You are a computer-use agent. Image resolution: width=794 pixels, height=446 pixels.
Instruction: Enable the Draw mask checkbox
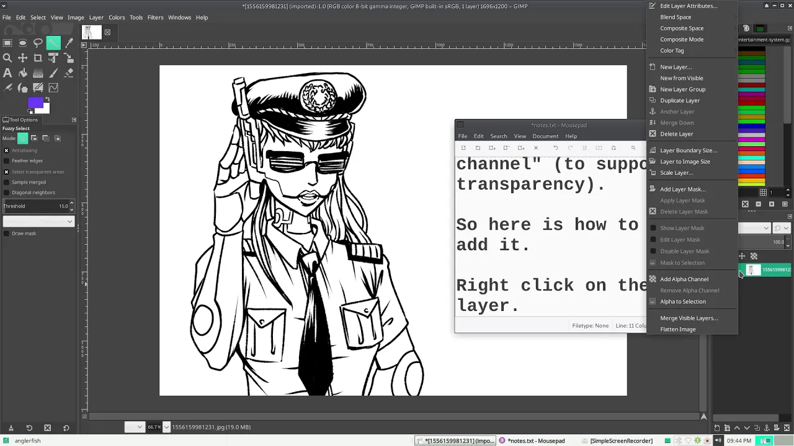6,234
